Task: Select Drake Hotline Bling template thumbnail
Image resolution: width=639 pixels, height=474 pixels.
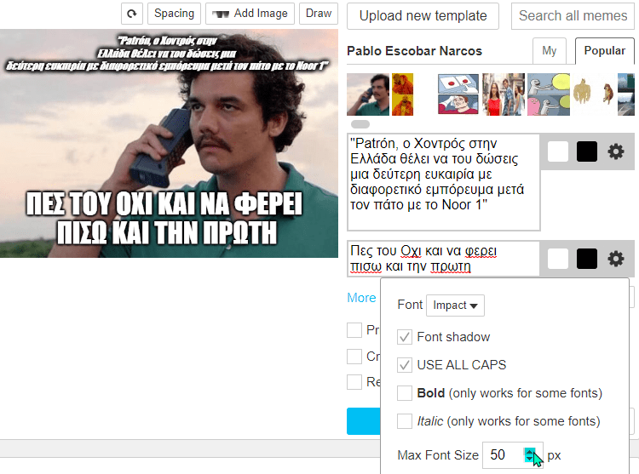Action: click(403, 94)
